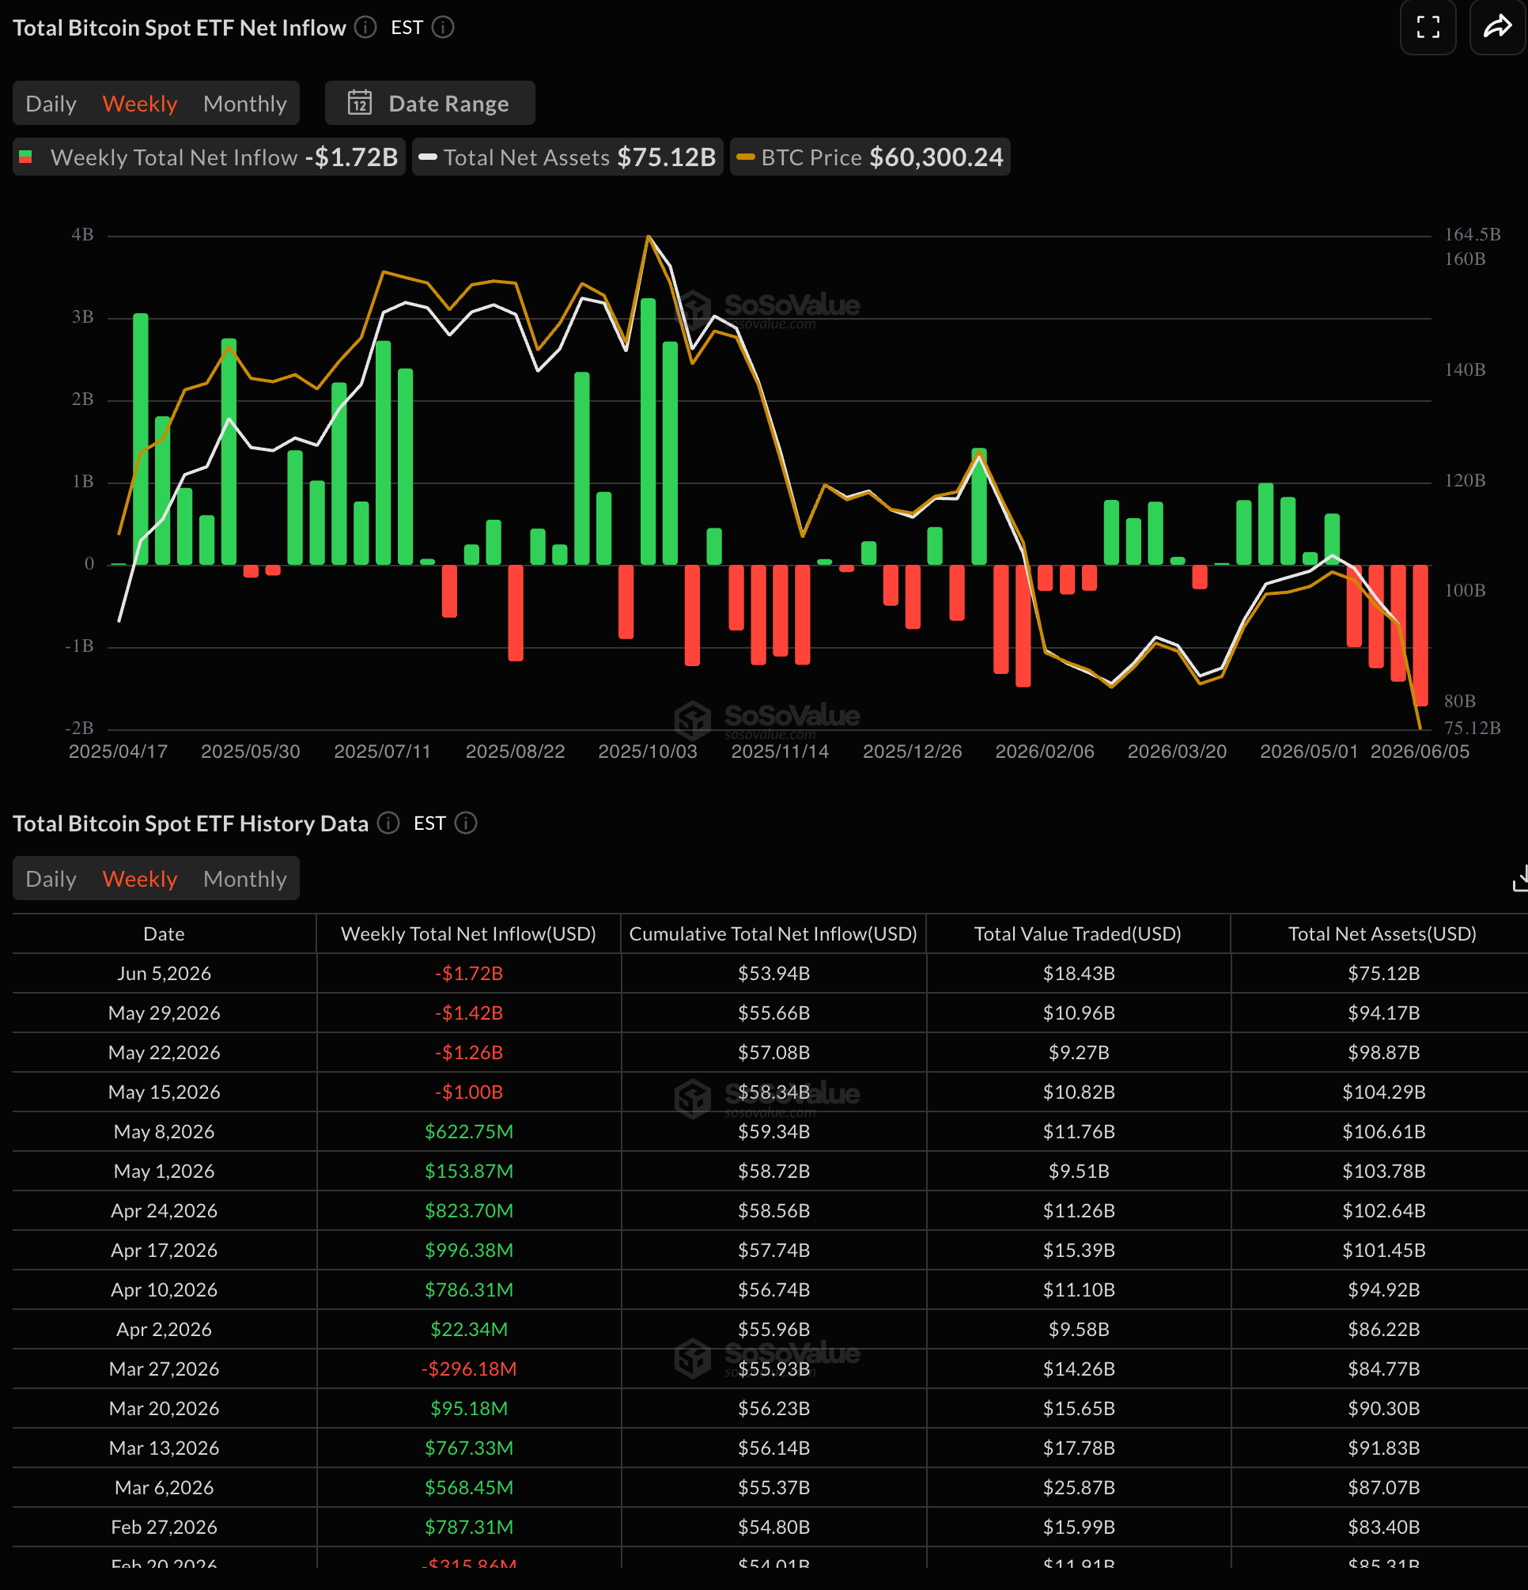1528x1590 pixels.
Task: Click $53.94B cumulative inflow cell
Action: click(x=773, y=975)
